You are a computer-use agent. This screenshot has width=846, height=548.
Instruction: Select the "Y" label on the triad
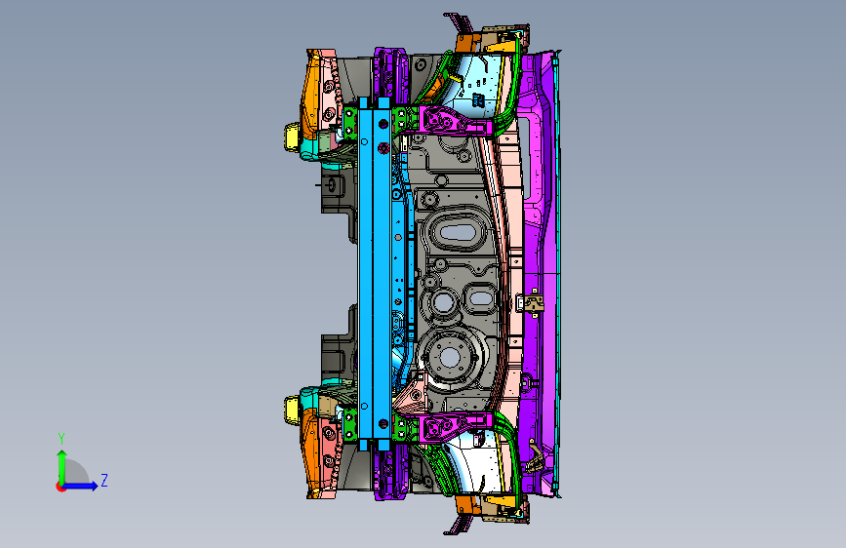point(61,439)
